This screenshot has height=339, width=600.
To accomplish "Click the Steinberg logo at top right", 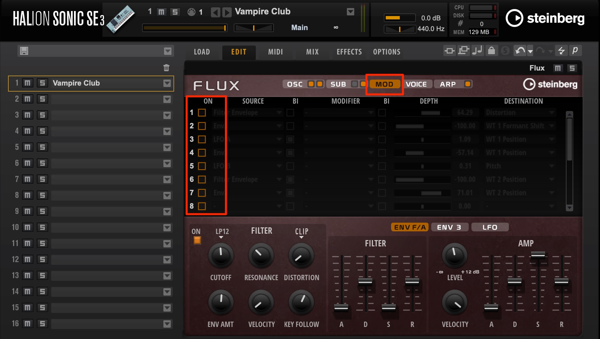I will tap(545, 18).
